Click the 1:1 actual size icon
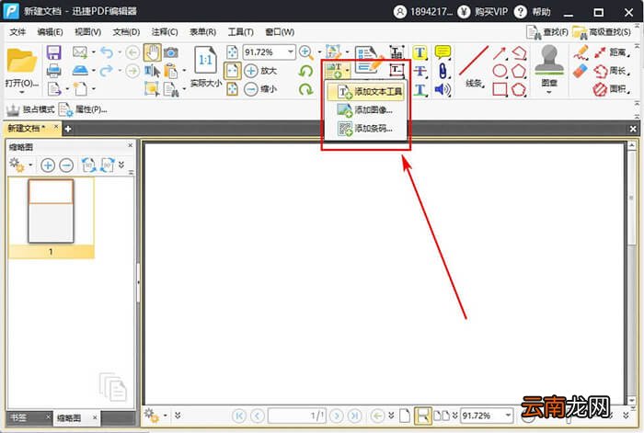 pyautogui.click(x=205, y=62)
